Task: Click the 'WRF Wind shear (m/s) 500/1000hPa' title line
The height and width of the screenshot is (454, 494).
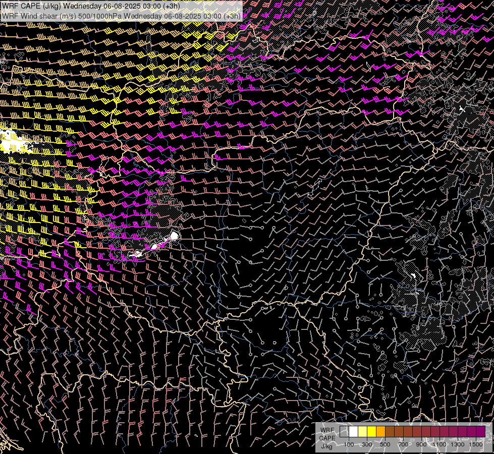Action: pos(122,16)
